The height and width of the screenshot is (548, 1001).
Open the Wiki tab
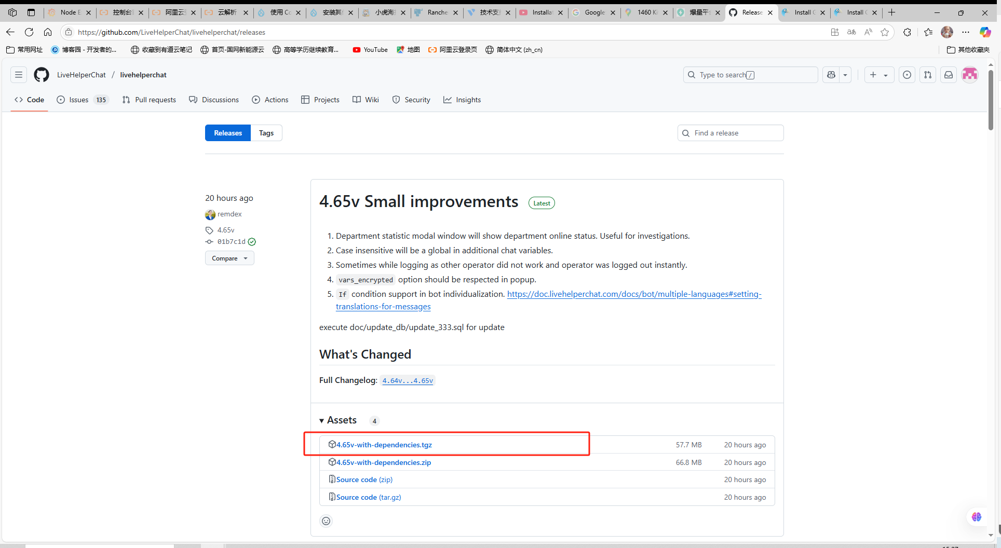[366, 100]
